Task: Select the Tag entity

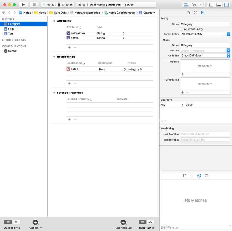Action: (x=24, y=34)
